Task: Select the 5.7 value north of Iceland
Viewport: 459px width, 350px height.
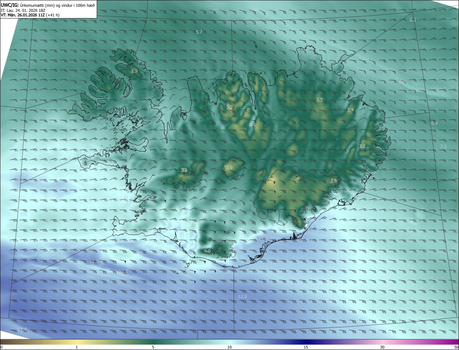Action: (199, 32)
